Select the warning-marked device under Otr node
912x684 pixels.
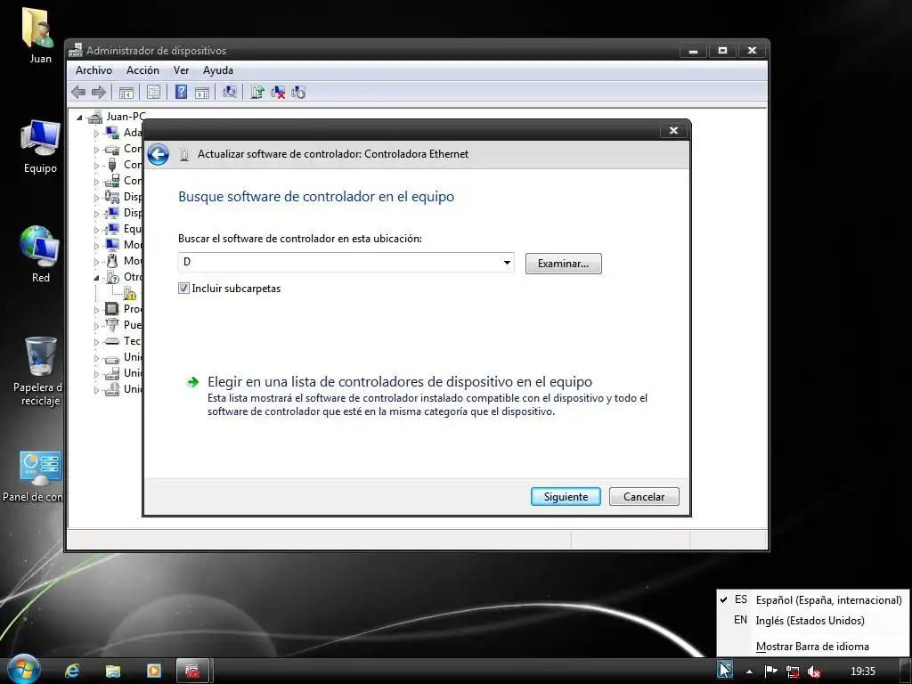[130, 293]
